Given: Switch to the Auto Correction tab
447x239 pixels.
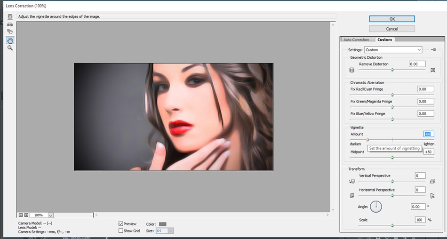Looking at the screenshot, I should pyautogui.click(x=356, y=40).
